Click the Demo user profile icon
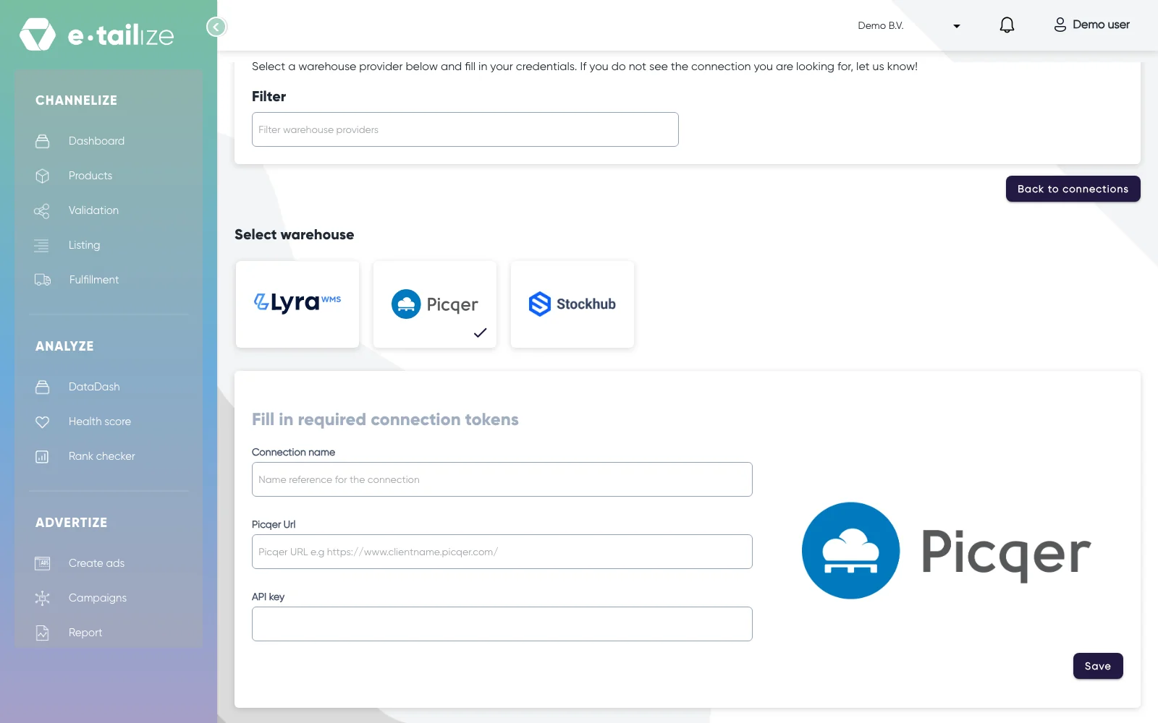 1060,25
